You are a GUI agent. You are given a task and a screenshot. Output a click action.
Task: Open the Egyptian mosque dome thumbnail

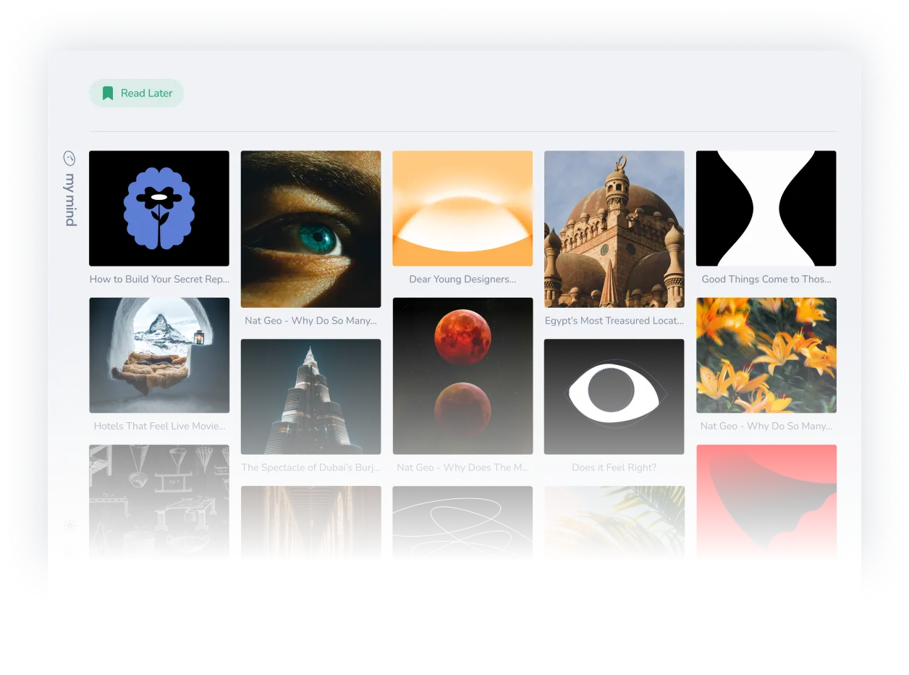pos(614,229)
